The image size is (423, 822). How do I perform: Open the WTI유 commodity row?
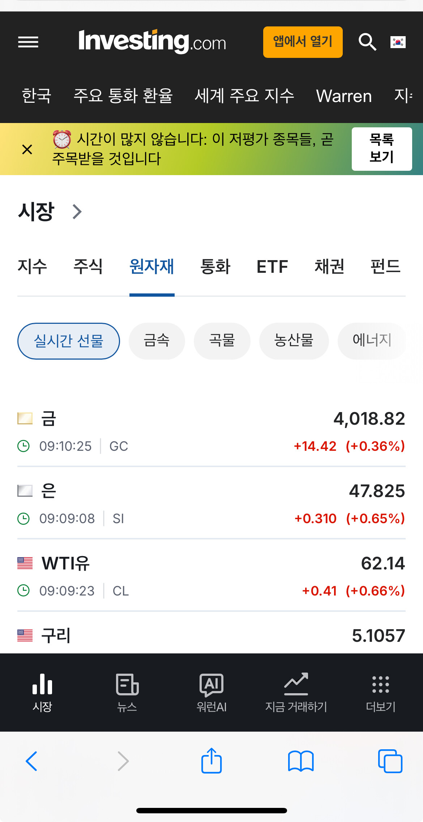pyautogui.click(x=211, y=575)
